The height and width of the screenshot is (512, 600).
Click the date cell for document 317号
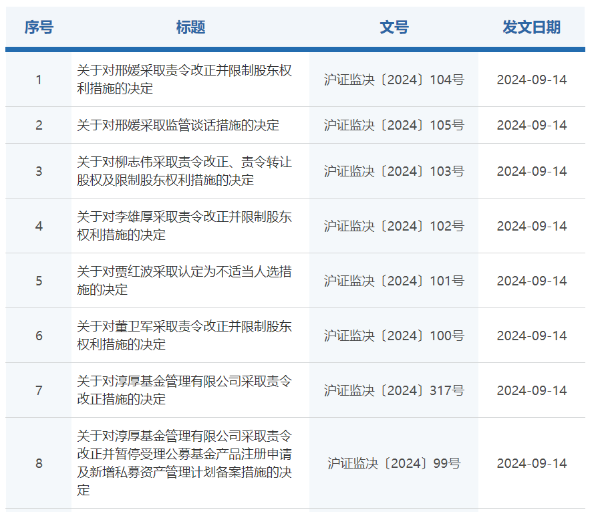point(531,390)
